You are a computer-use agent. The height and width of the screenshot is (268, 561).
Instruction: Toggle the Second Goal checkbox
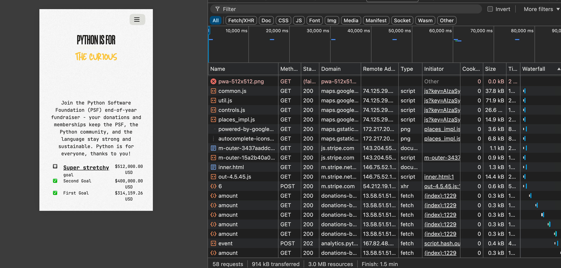(x=55, y=181)
